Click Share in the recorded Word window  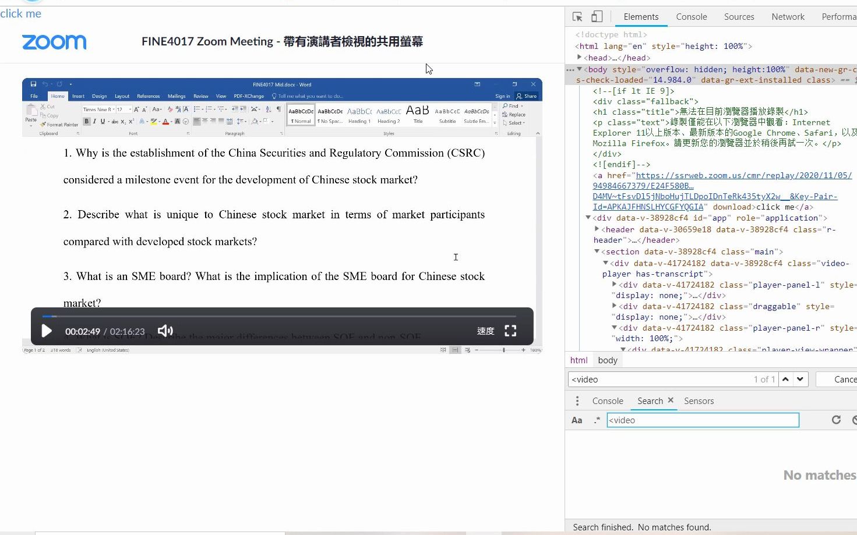click(527, 96)
